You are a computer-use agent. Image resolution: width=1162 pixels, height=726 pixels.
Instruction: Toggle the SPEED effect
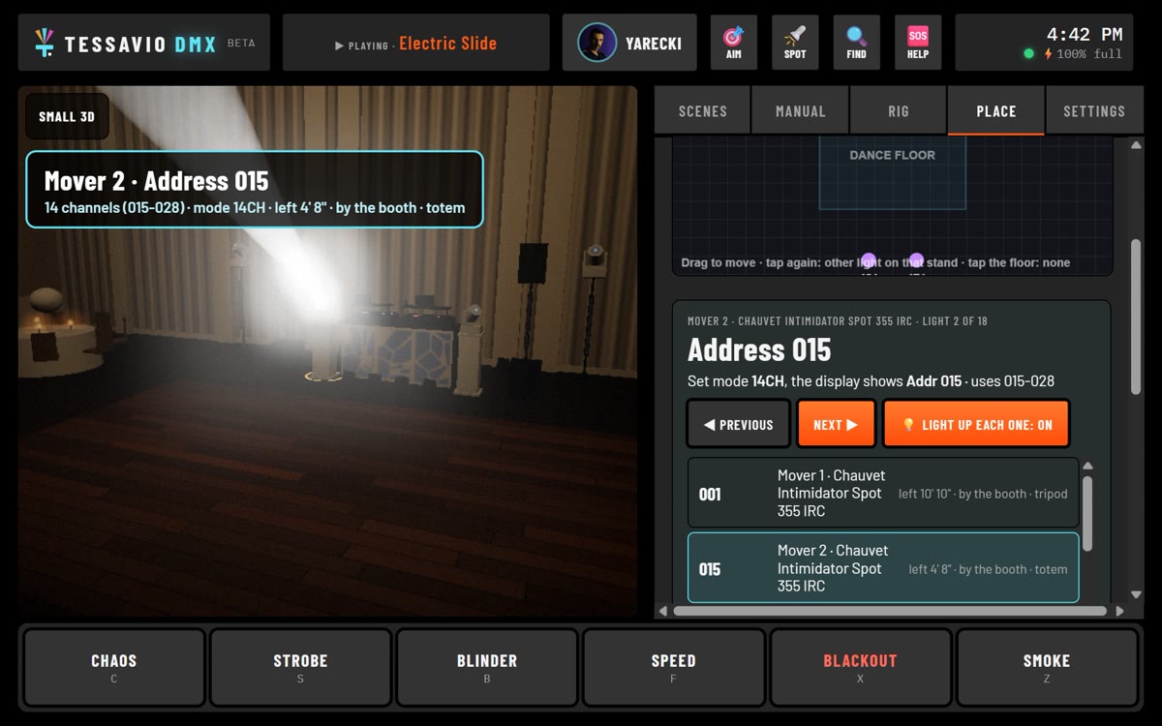[674, 667]
